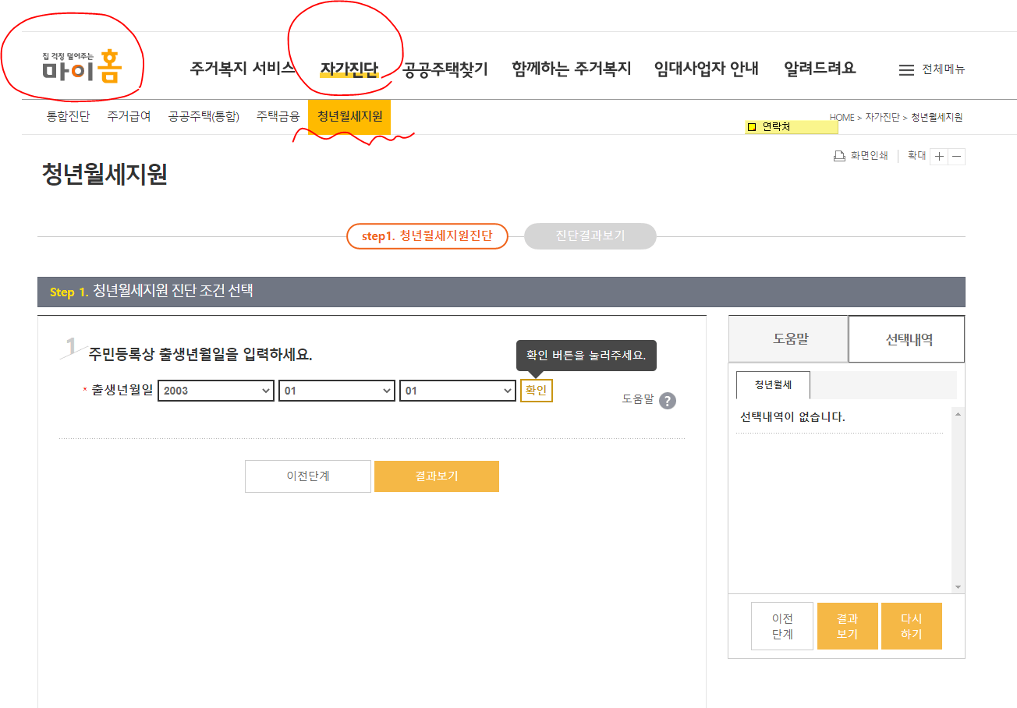This screenshot has height=708, width=1017.
Task: Click the orange 결과보기 button
Action: (437, 476)
